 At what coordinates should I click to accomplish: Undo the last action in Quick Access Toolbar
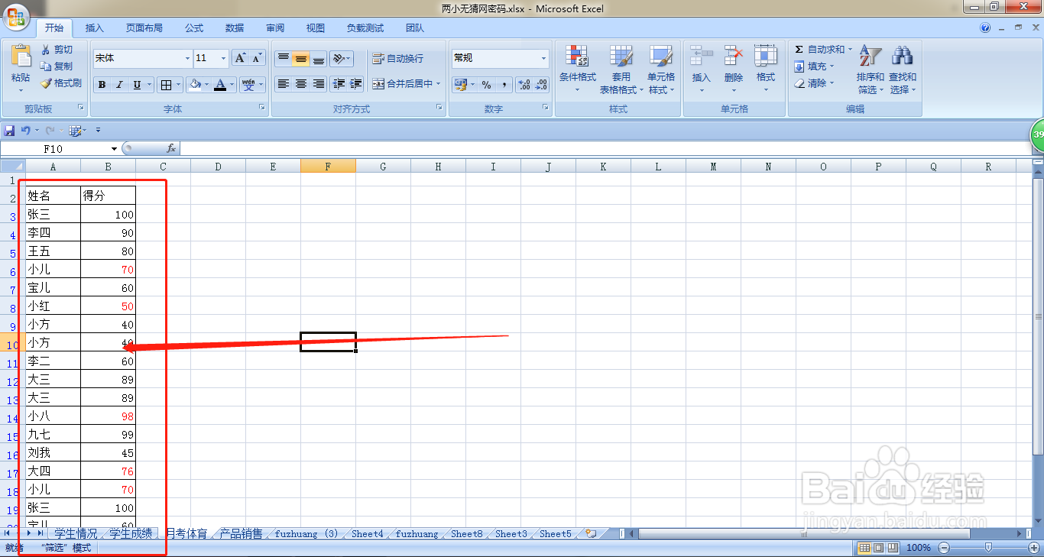click(25, 130)
